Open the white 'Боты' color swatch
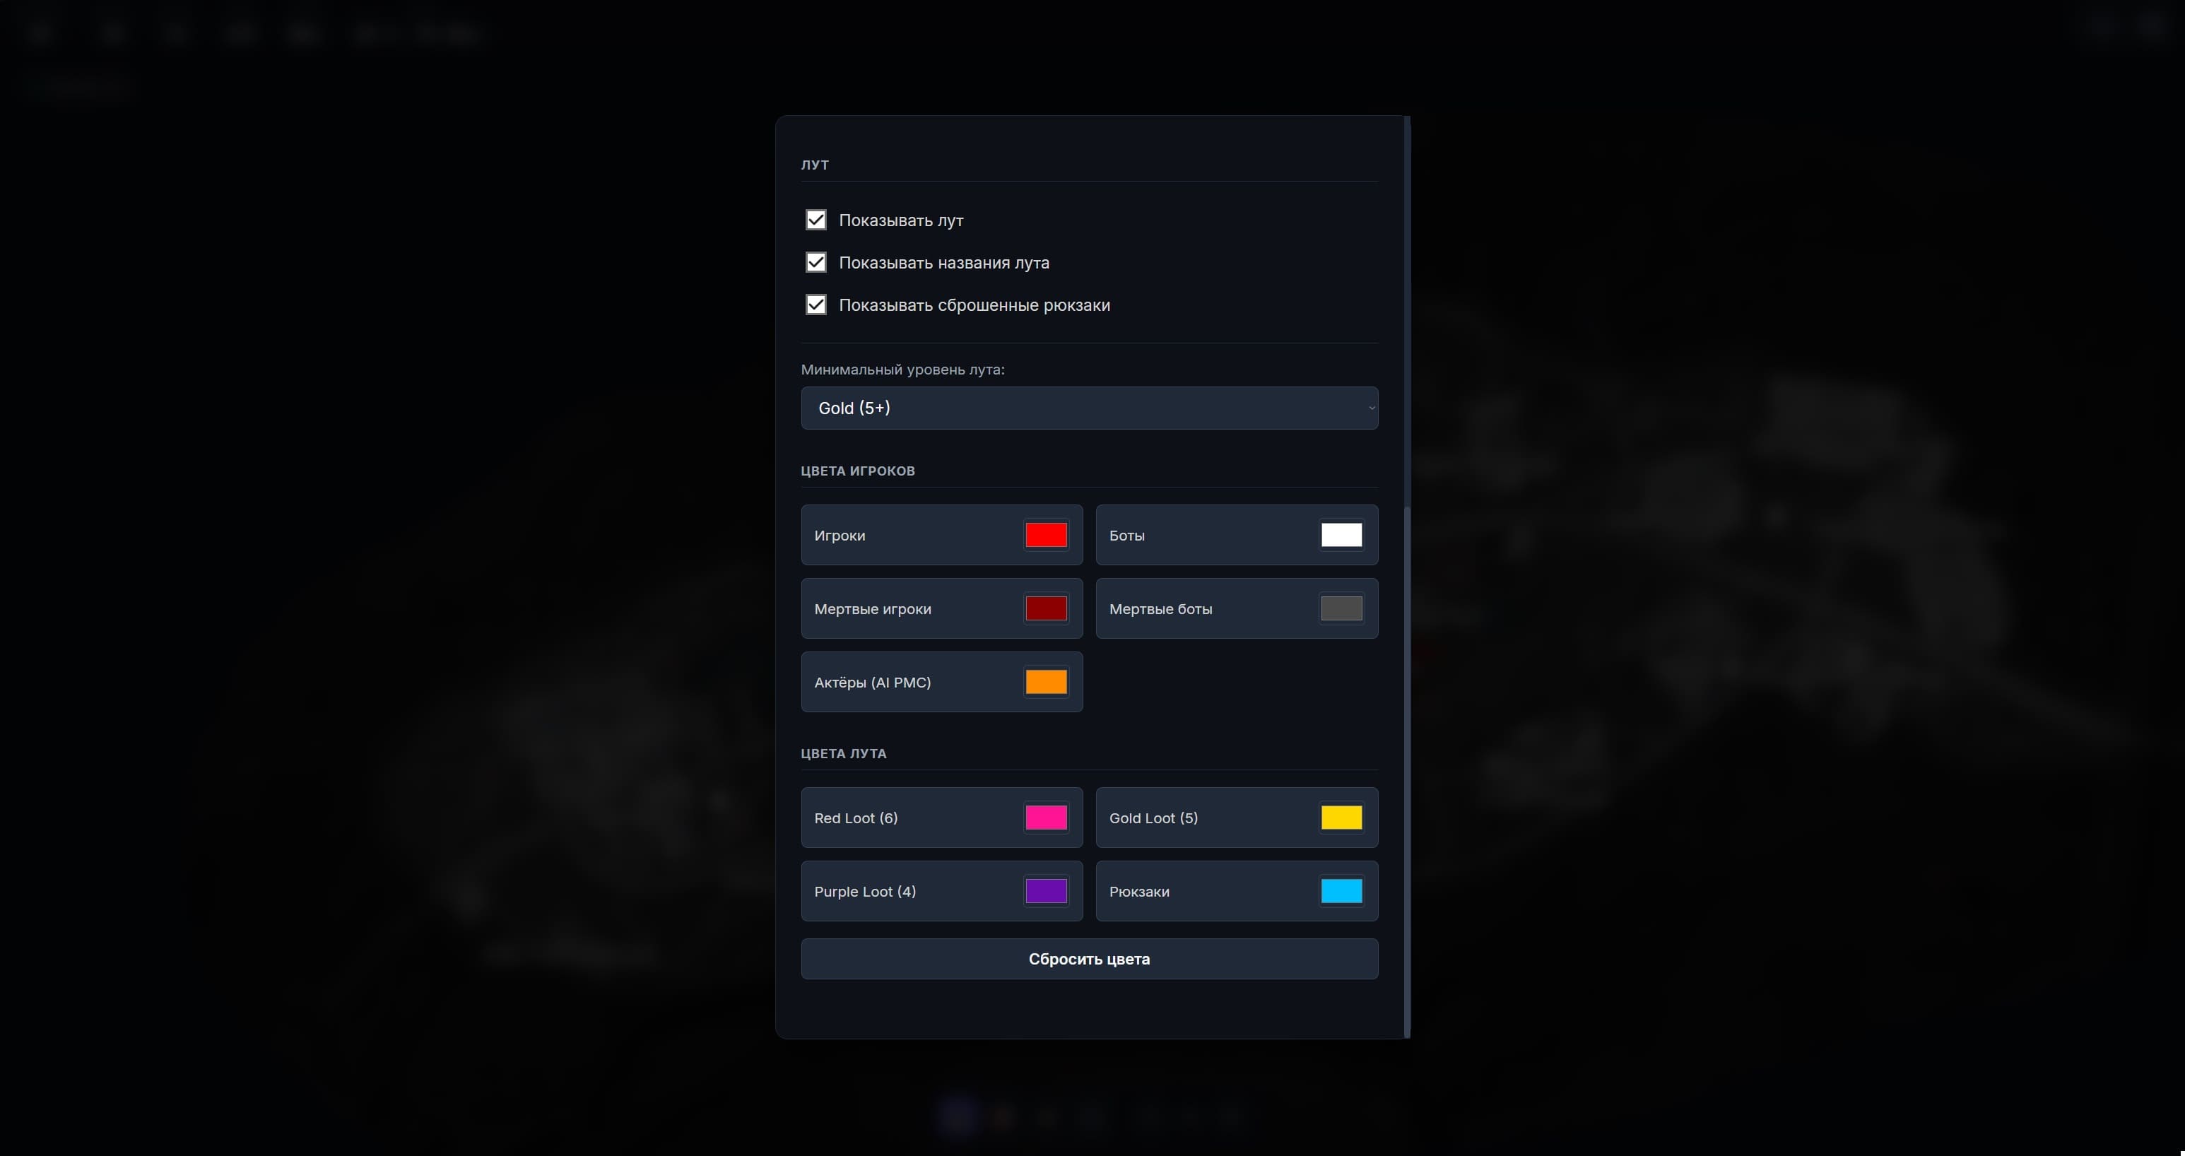Viewport: 2185px width, 1156px height. [1341, 535]
